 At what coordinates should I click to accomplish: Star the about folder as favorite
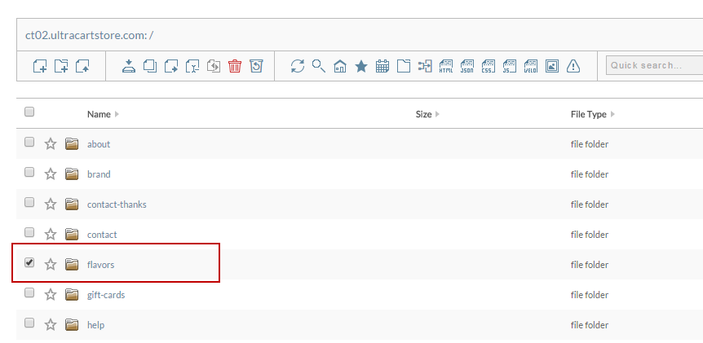(x=51, y=143)
